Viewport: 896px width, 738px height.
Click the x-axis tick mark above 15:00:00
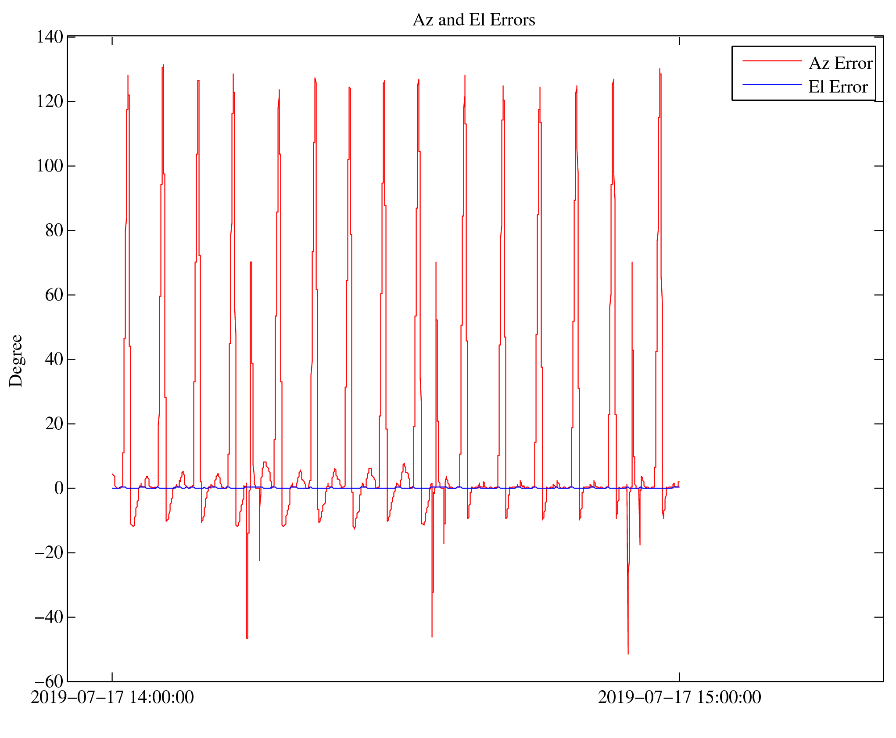679,677
